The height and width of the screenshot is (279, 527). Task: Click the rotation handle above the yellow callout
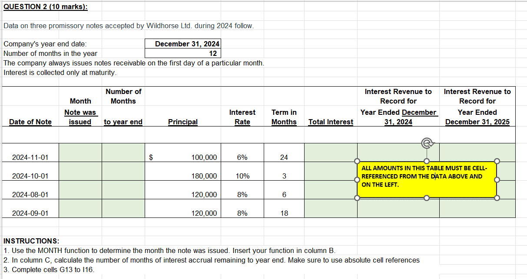[427, 142]
